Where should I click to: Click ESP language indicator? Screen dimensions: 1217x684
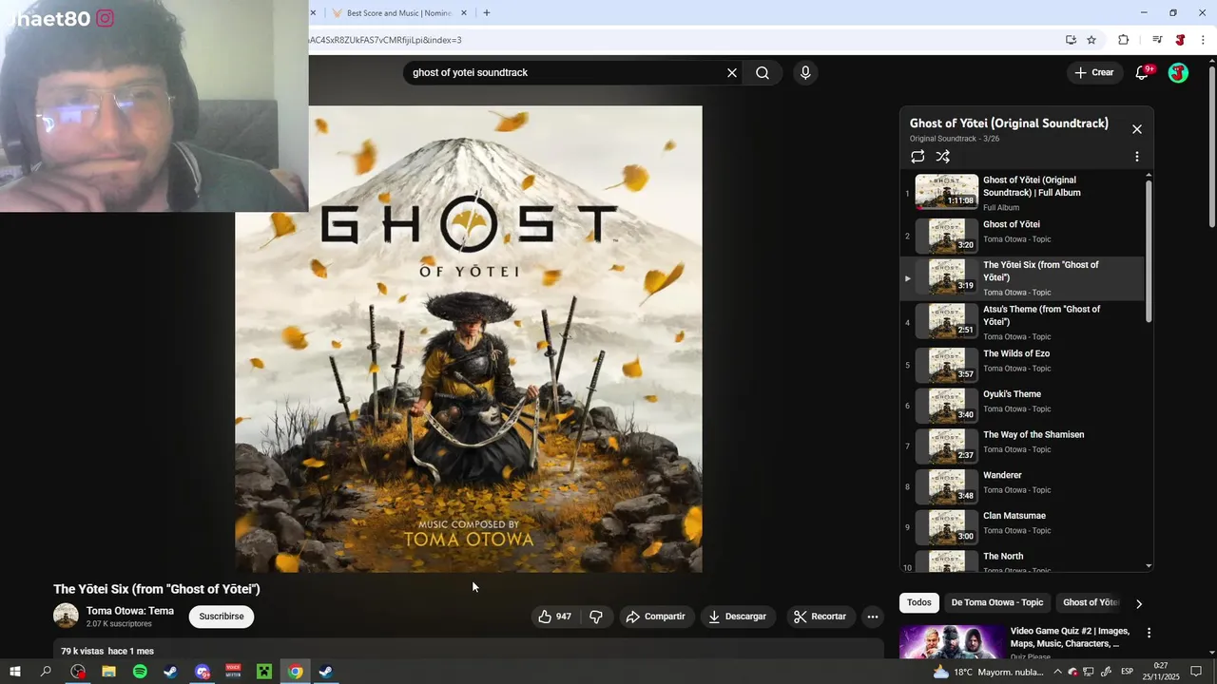tap(1128, 672)
